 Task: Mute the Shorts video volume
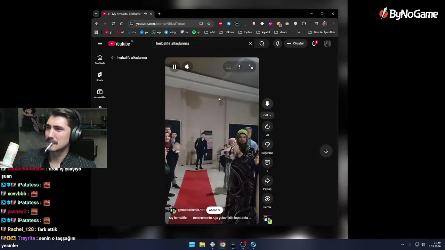pos(187,67)
